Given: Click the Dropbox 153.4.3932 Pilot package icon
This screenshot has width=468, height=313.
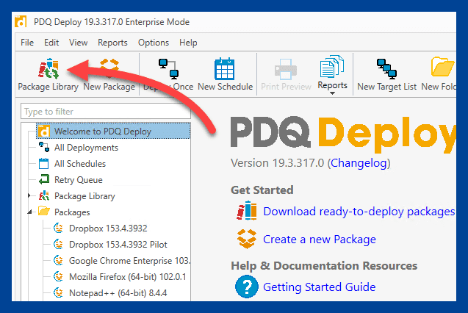Looking at the screenshot, I should [58, 244].
